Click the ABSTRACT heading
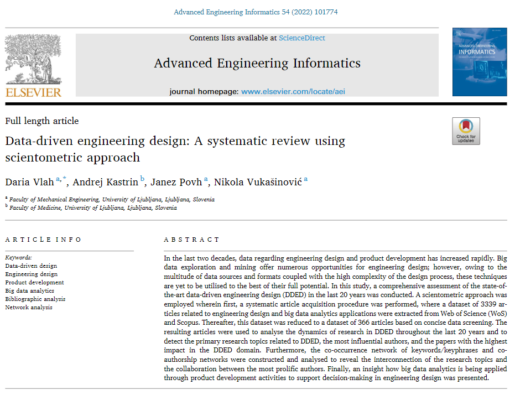The image size is (515, 395). [191, 240]
